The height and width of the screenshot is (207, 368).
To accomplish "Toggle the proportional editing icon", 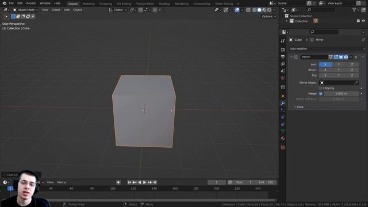I will pos(155,10).
